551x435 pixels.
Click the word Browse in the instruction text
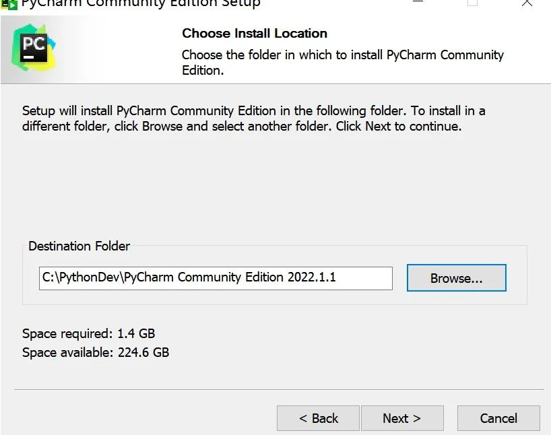tap(162, 126)
